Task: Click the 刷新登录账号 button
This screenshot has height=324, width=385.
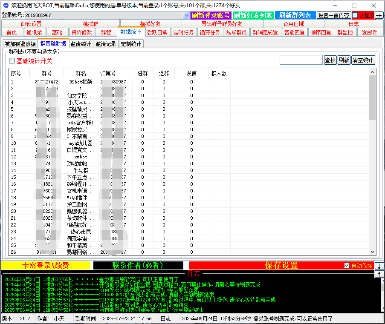Action: pos(211,15)
